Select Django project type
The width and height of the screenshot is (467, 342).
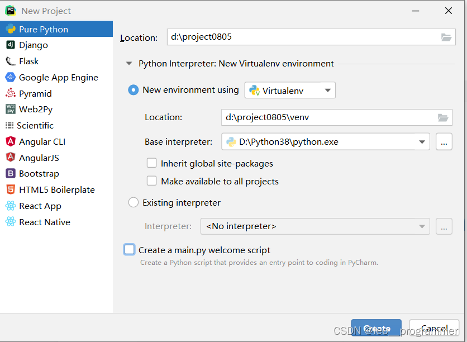tap(56, 45)
